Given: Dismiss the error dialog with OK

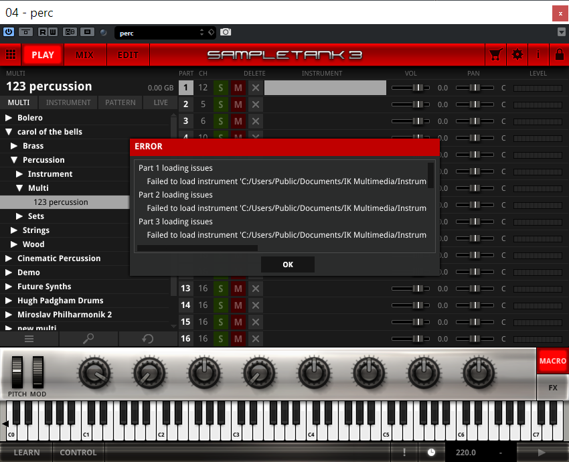Looking at the screenshot, I should tap(288, 264).
